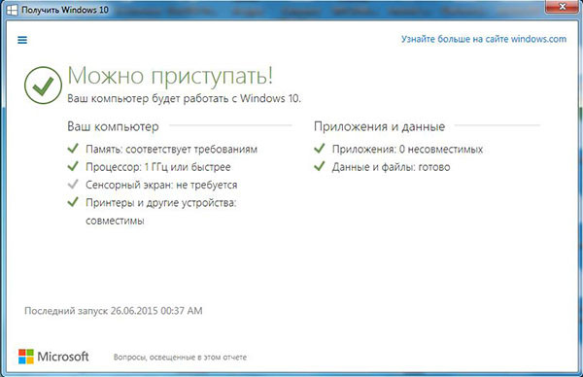This screenshot has width=583, height=377.
Task: Open the hamburger menu icon
Action: point(22,40)
